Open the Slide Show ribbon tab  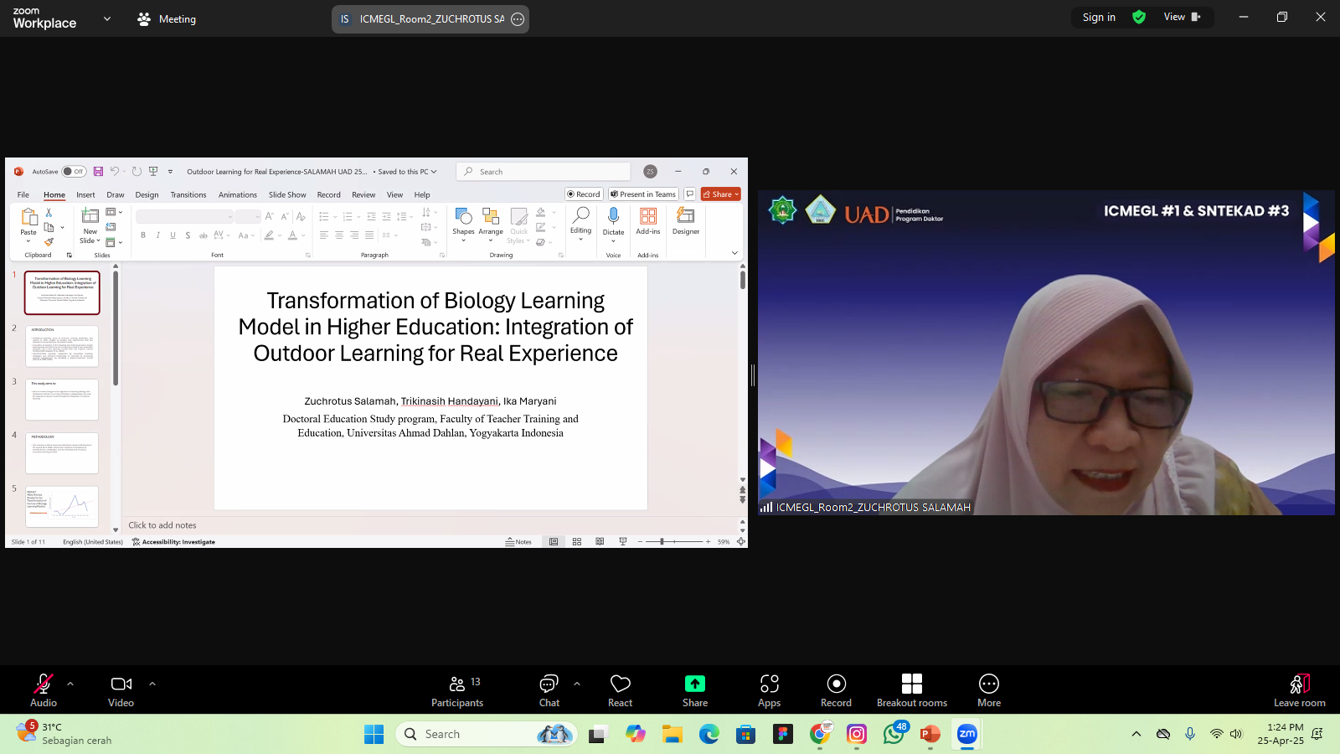pyautogui.click(x=287, y=194)
